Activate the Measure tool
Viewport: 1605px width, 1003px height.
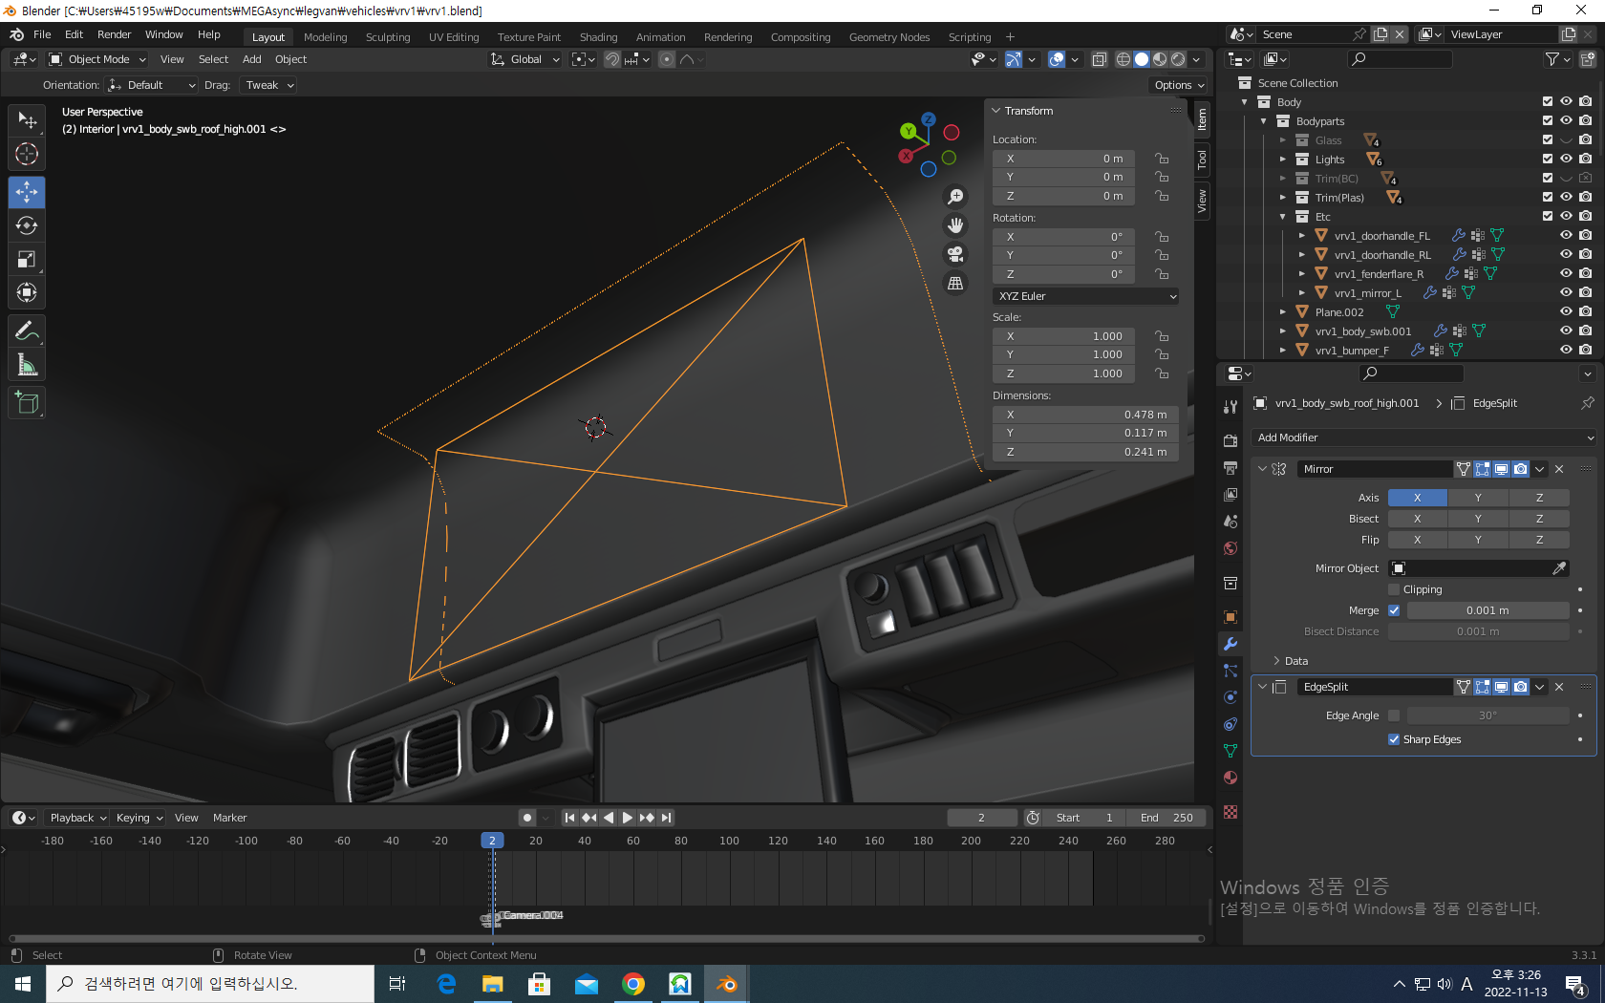27,365
